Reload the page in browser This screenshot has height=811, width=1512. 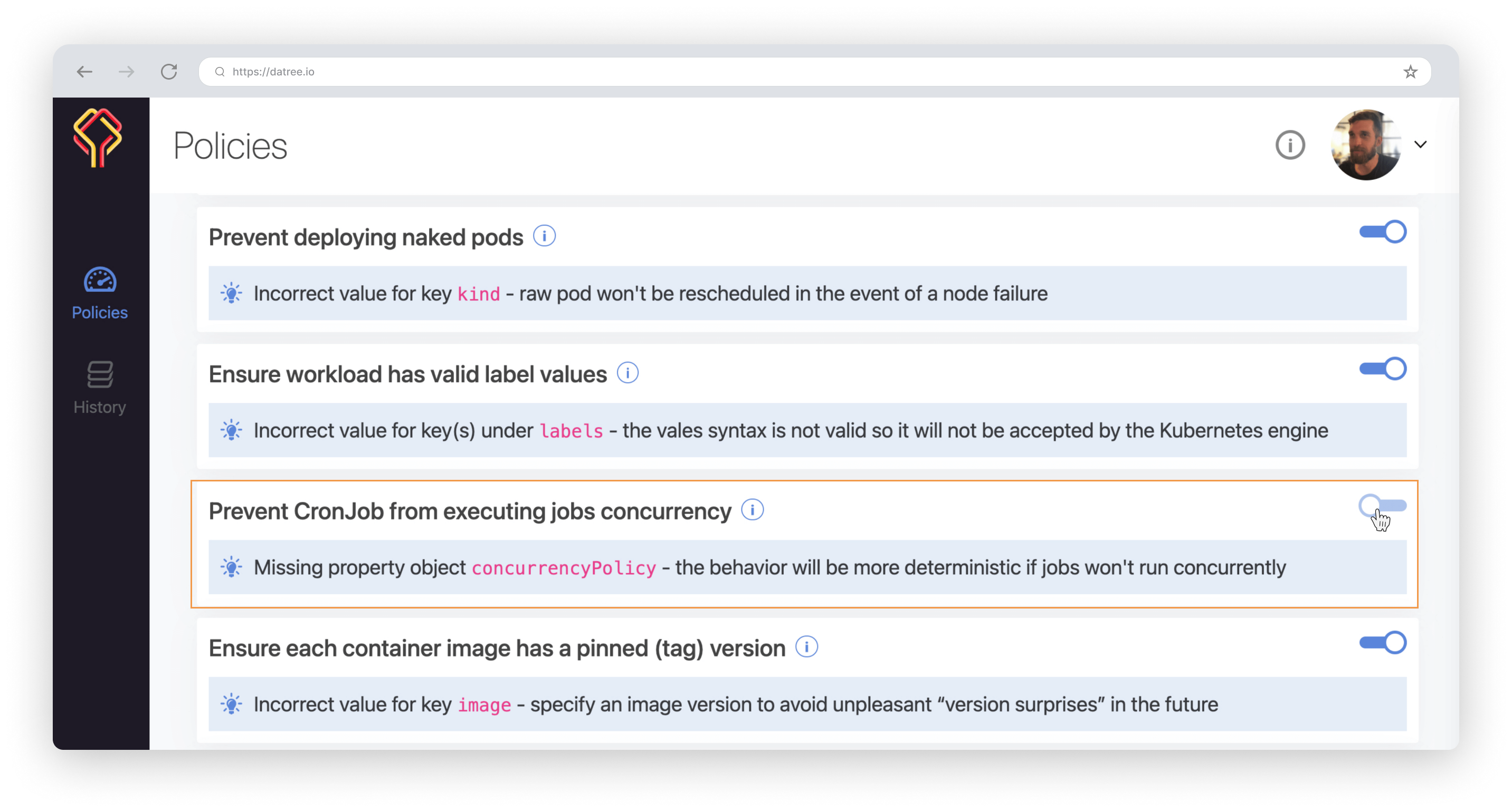click(x=169, y=72)
